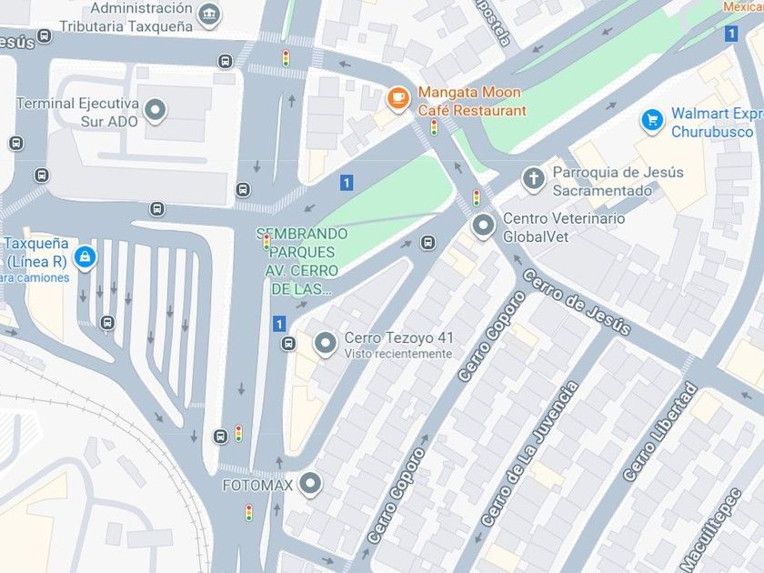The height and width of the screenshot is (573, 764).
Task: Click the Cerro Libertad street label
Action: pos(660,433)
